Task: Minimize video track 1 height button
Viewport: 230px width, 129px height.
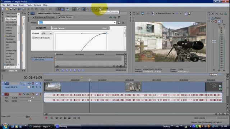Action: 3,83
